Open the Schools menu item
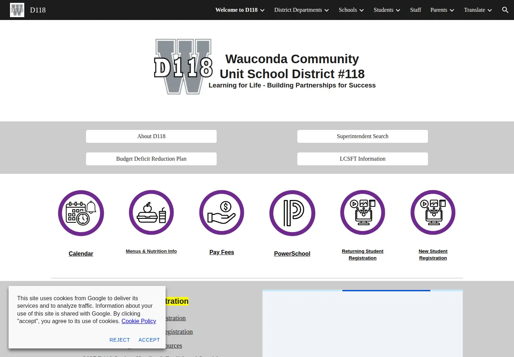The image size is (514, 357). (x=348, y=10)
